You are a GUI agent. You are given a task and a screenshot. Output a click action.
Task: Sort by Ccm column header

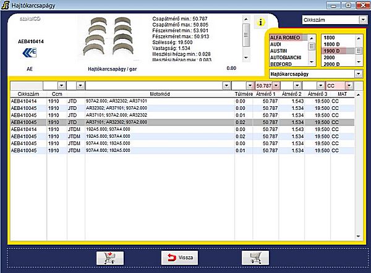[57, 94]
